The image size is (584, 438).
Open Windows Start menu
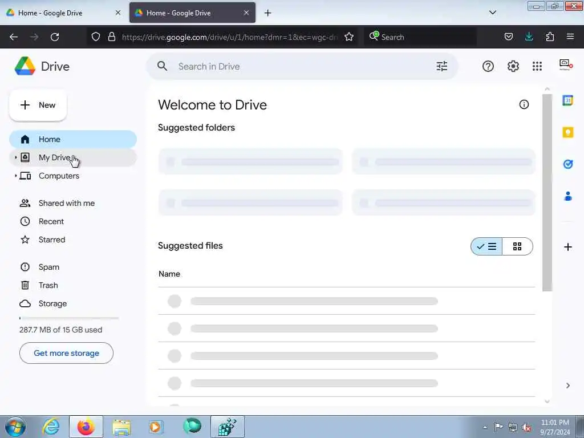(x=15, y=427)
